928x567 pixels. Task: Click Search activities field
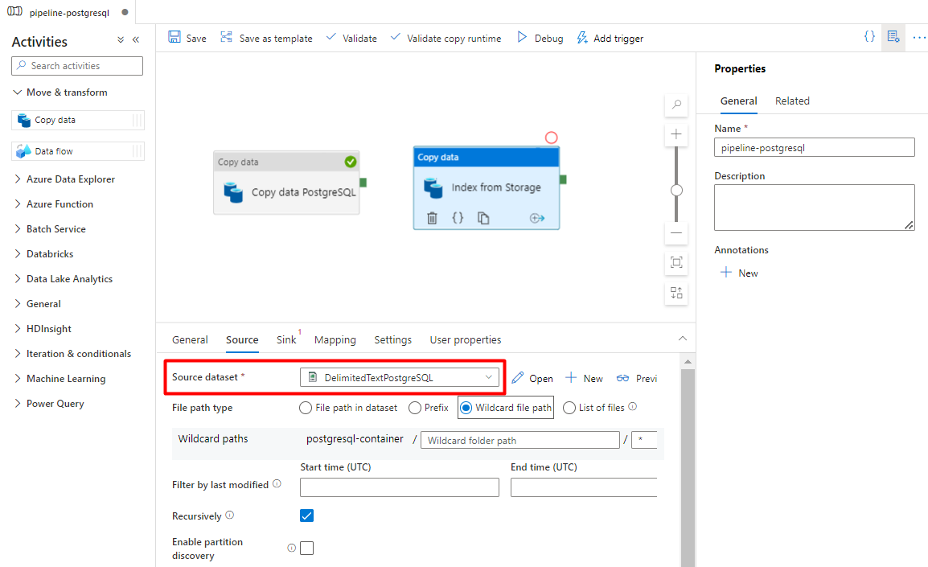[77, 66]
